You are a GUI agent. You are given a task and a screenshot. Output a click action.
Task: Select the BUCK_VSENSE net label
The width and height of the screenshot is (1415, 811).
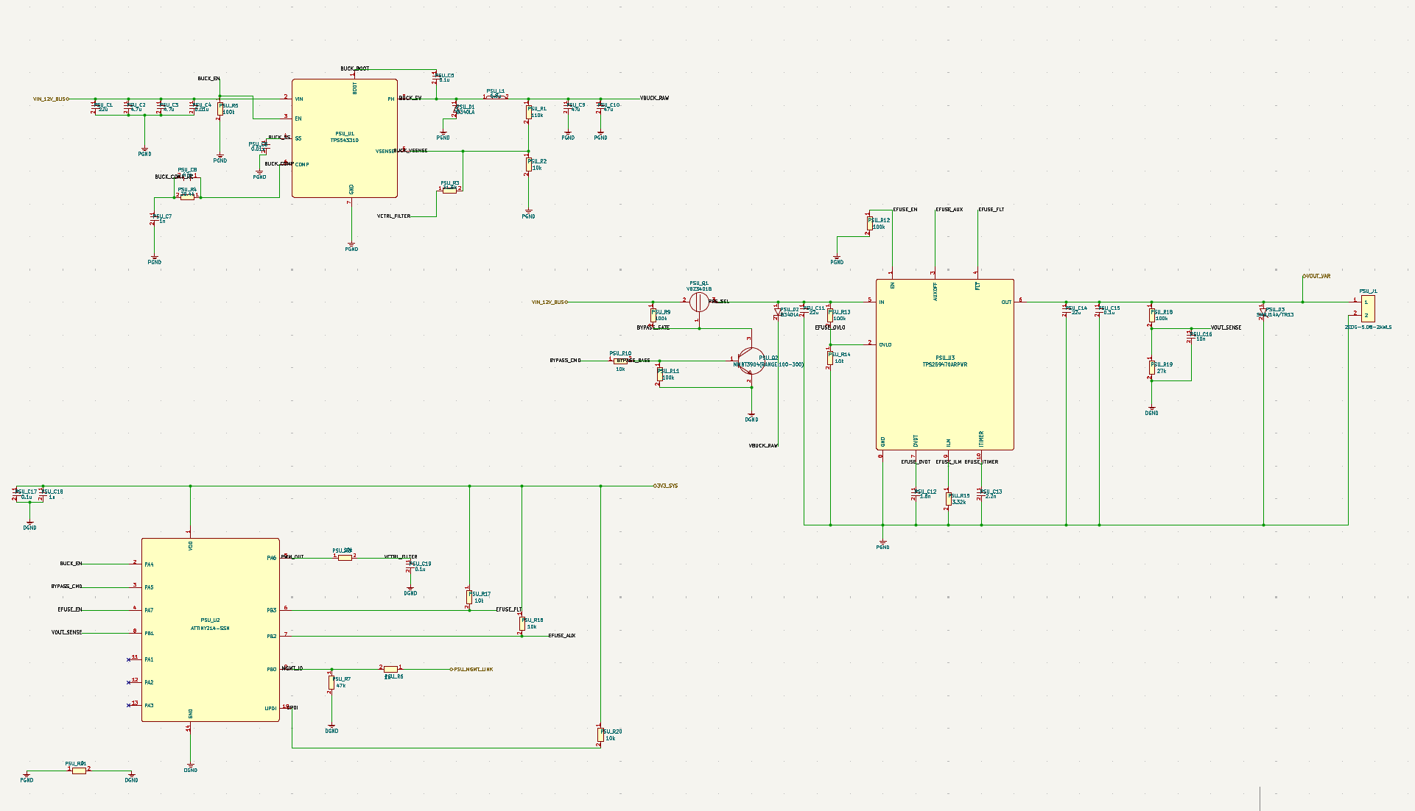[x=411, y=150]
